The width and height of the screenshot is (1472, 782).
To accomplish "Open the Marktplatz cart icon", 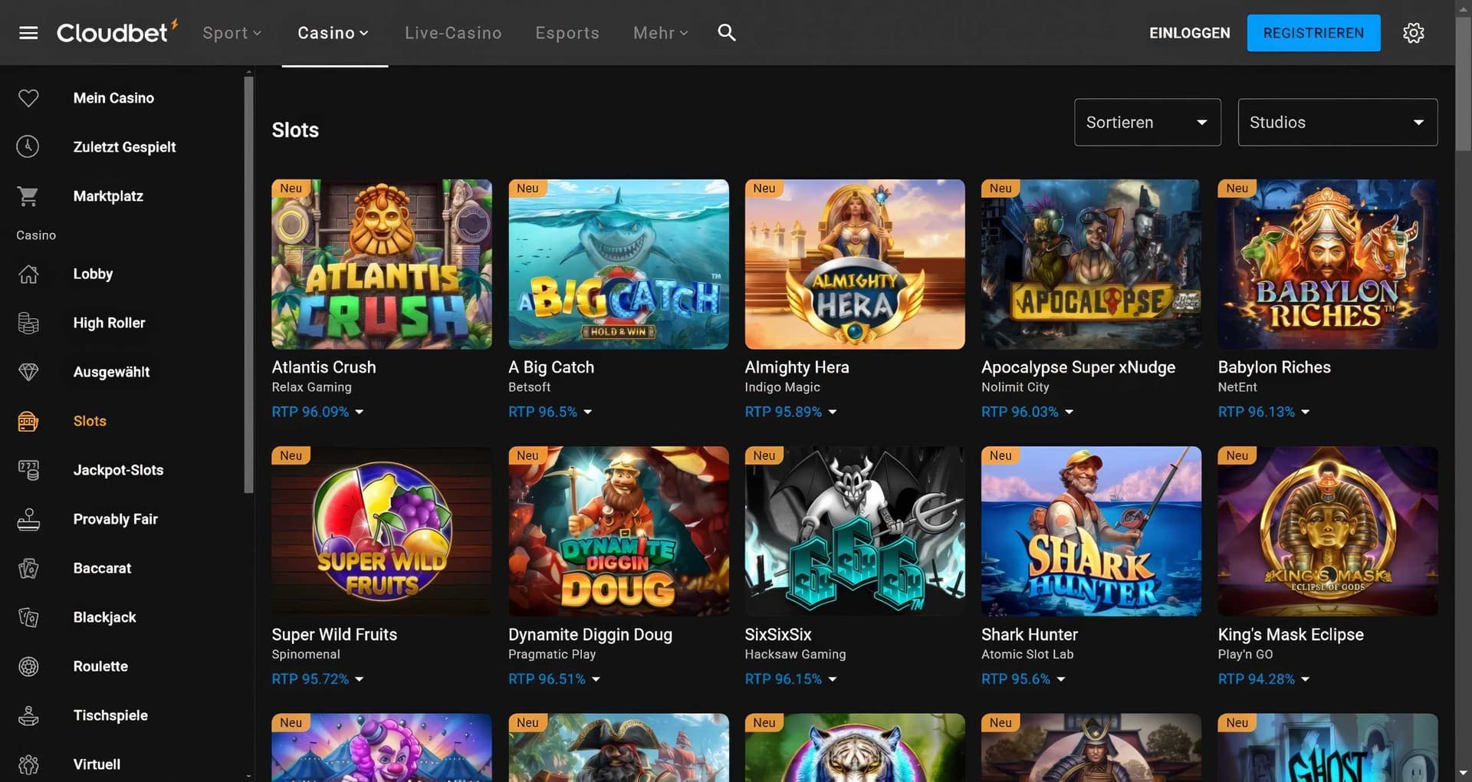I will [x=28, y=195].
